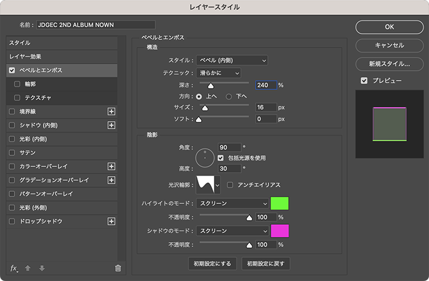Enable the サテン effect checkbox
Screen dimensions: 429x281
tap(13, 152)
